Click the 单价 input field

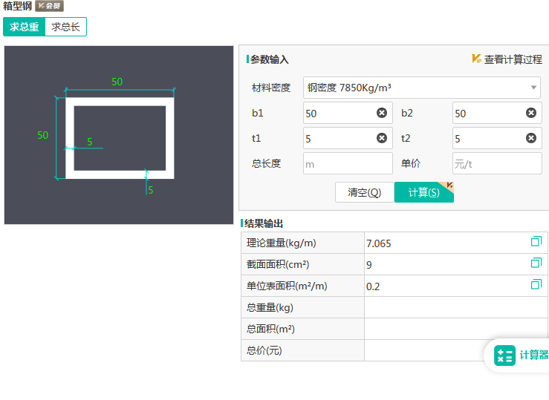point(497,163)
